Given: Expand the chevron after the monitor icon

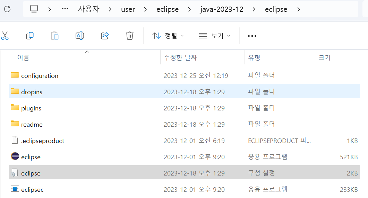Looking at the screenshot, I should tap(50, 9).
